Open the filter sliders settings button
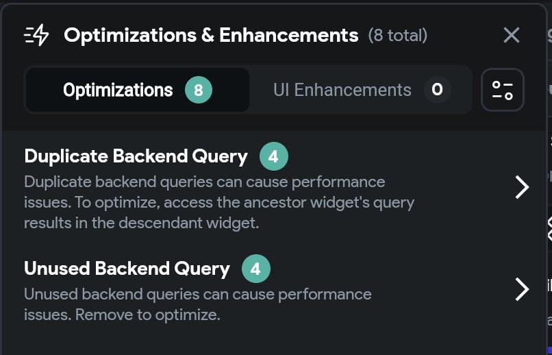The height and width of the screenshot is (355, 552). (x=503, y=90)
